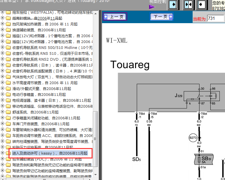Image resolution: width=225 pixels, height=180 pixels.
Task: Expand the 电动行李箱盖 tree node
Action: click(2, 95)
